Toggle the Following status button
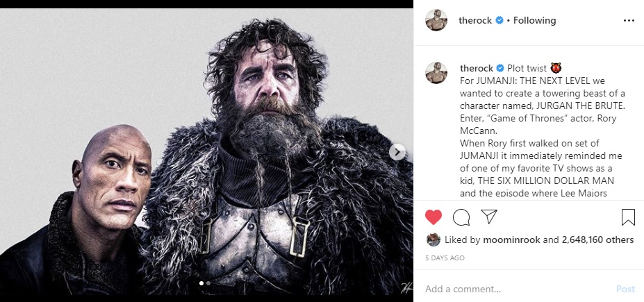Viewport: 644px width, 302px height. tap(534, 21)
